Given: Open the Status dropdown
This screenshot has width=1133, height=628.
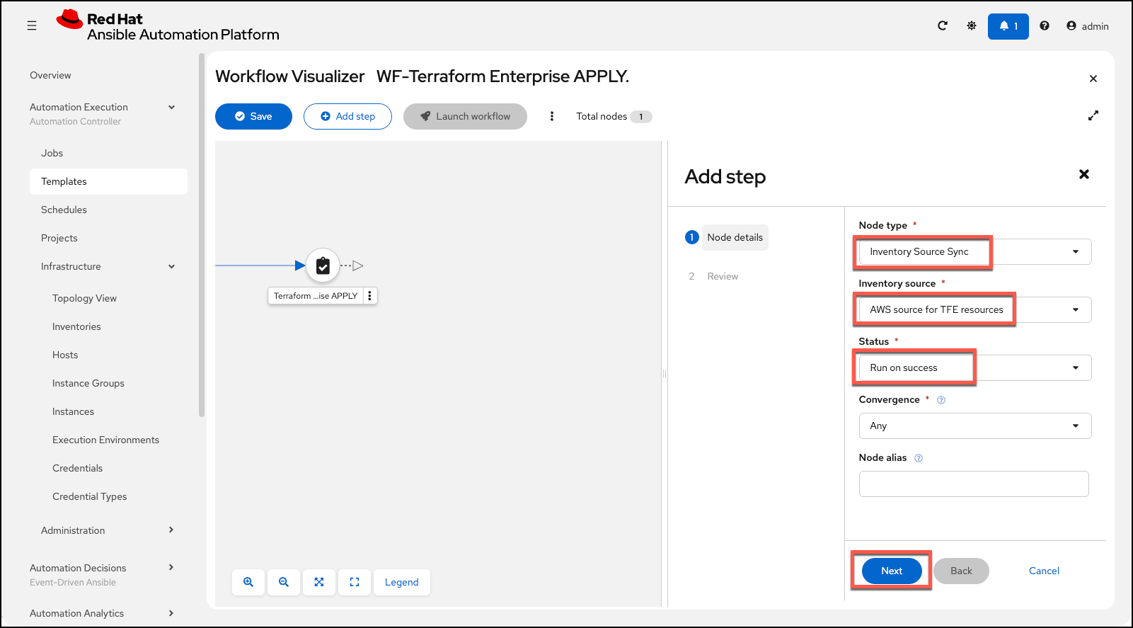Looking at the screenshot, I should [975, 367].
